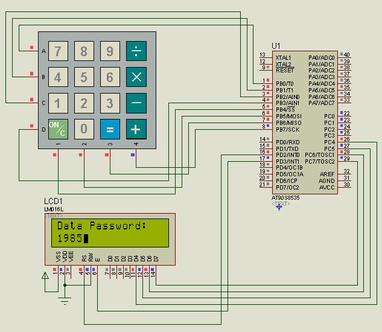
Task: Click the divide key on the keypad
Action: (x=136, y=51)
